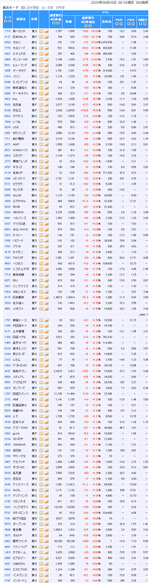
Task: Select the 都市ファンド name cell
Action: [x=21, y=541]
